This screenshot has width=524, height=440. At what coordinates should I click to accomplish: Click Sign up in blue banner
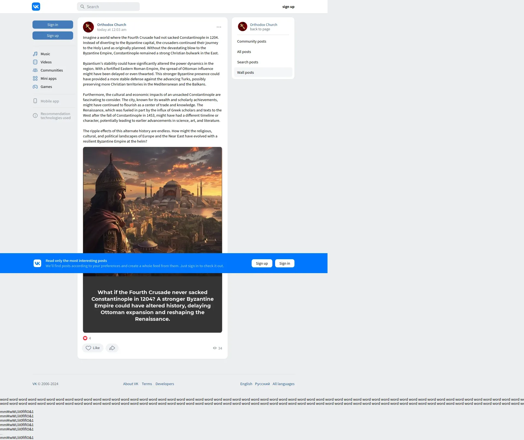262,263
